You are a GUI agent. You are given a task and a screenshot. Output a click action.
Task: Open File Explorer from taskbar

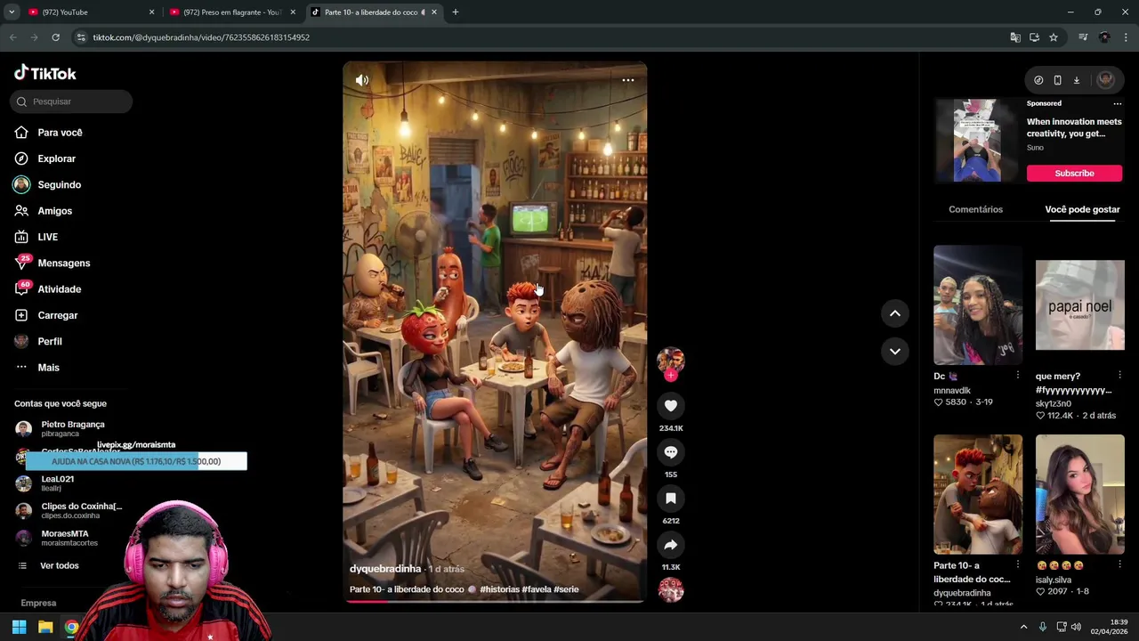click(x=45, y=627)
